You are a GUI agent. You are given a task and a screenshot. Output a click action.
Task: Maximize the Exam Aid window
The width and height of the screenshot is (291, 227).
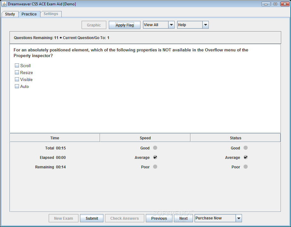(x=275, y=4)
